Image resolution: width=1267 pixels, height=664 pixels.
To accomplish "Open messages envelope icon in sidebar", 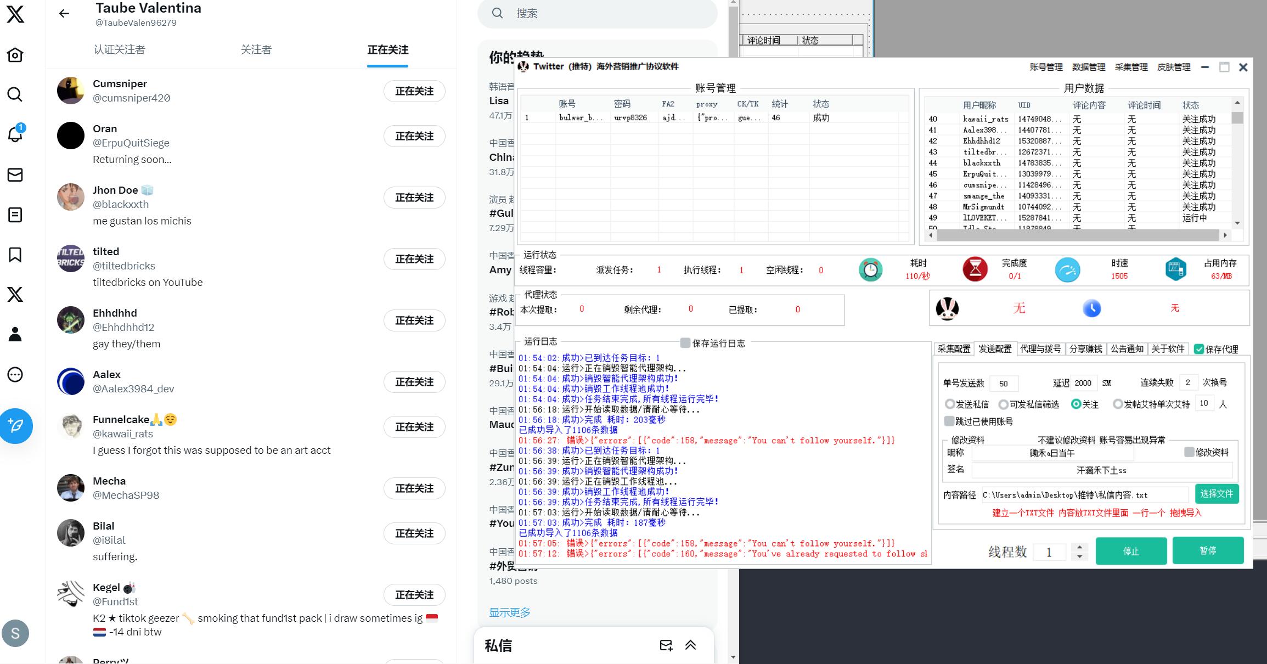I will pyautogui.click(x=15, y=175).
